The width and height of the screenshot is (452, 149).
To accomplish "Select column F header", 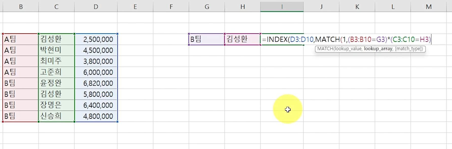I will point(171,7).
